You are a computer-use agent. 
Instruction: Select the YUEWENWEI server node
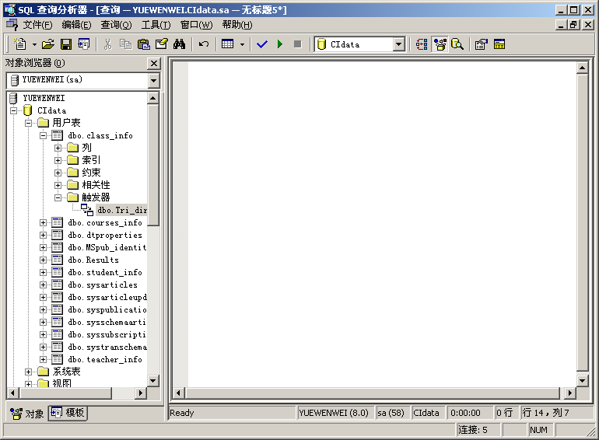pyautogui.click(x=44, y=98)
